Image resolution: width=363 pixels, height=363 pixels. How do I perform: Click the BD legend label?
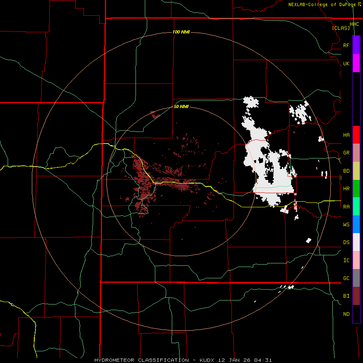point(346,171)
